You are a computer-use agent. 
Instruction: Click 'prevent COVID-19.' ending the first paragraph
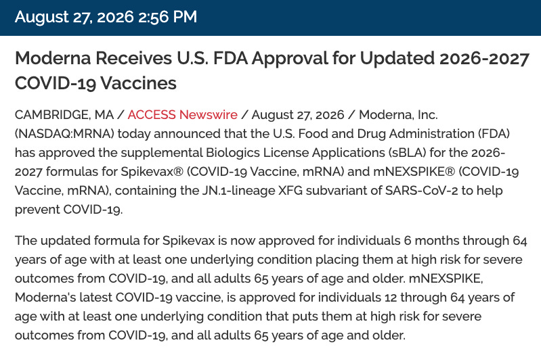tap(68, 210)
